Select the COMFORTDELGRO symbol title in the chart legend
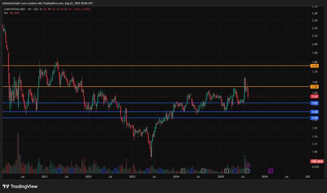 [14, 9]
